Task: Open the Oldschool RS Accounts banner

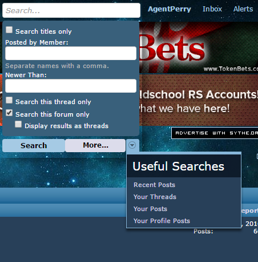Action: [x=199, y=100]
